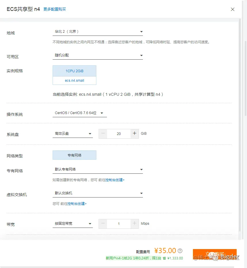This screenshot has width=247, height=268.
Task: Click the plus stepper to increase bandwidth
Action: (x=135, y=224)
